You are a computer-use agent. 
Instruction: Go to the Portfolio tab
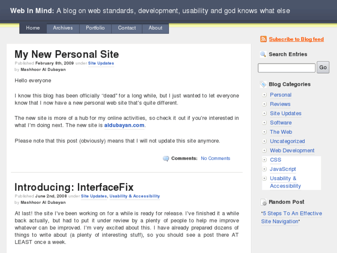(95, 28)
